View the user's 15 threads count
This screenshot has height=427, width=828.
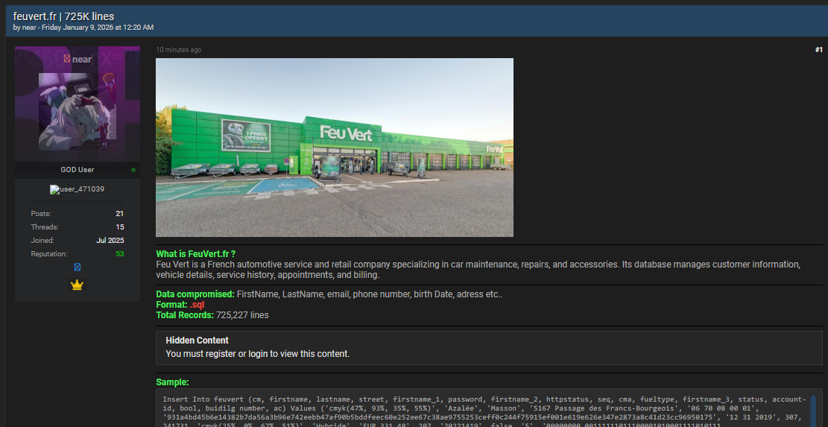tap(119, 227)
